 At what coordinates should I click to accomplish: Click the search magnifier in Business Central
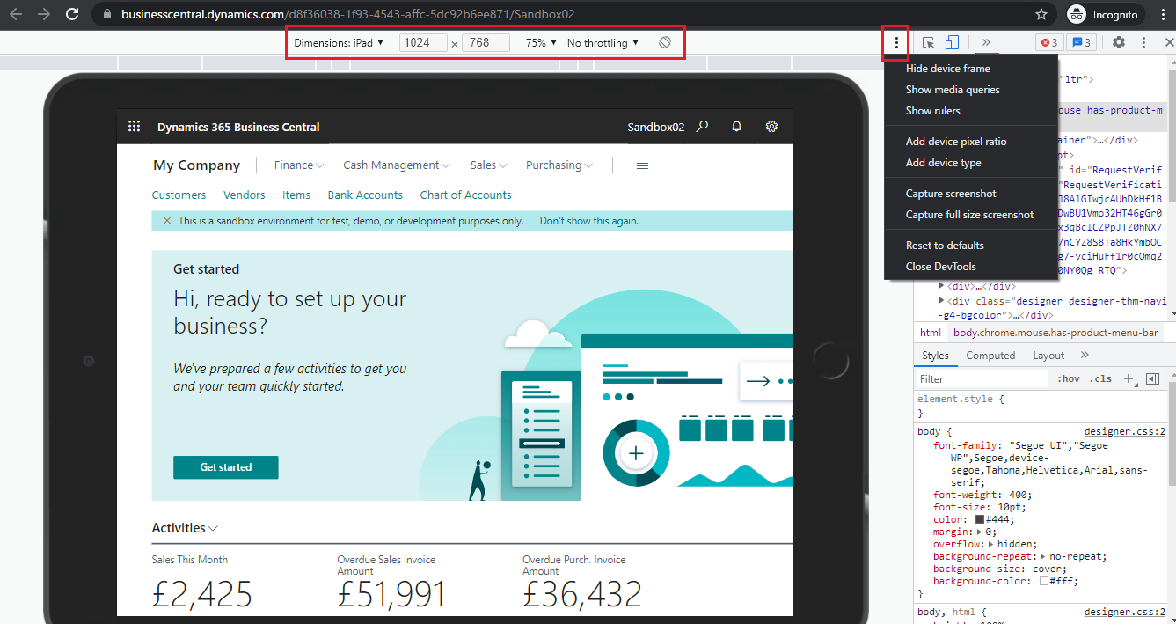(702, 126)
